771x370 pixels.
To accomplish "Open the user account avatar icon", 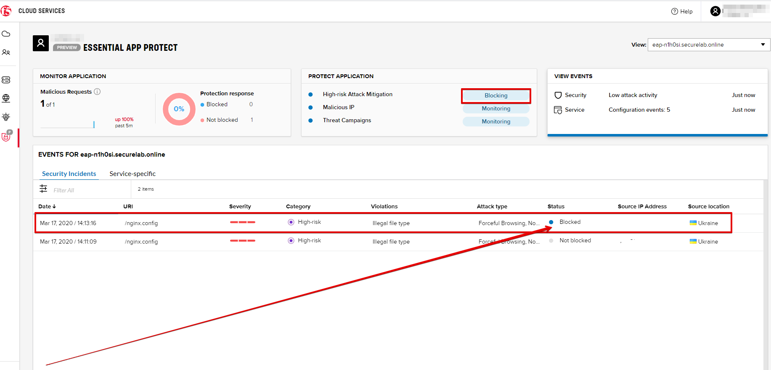I will coord(715,11).
